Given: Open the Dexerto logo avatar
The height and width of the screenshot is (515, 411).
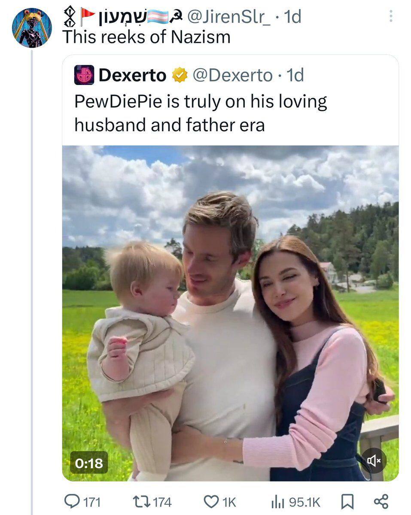Looking at the screenshot, I should coord(84,75).
